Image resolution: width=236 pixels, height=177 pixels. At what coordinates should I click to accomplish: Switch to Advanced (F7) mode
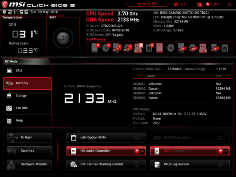point(147,4)
